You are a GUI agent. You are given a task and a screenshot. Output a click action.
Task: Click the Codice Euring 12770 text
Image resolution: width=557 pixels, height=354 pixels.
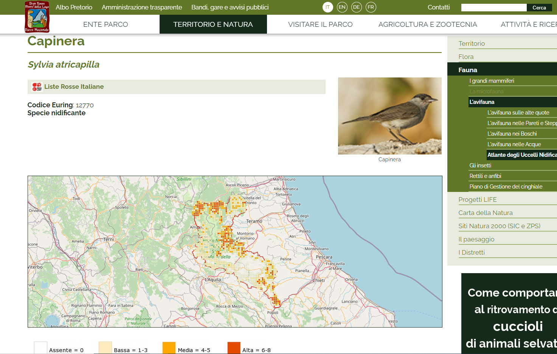(x=61, y=105)
